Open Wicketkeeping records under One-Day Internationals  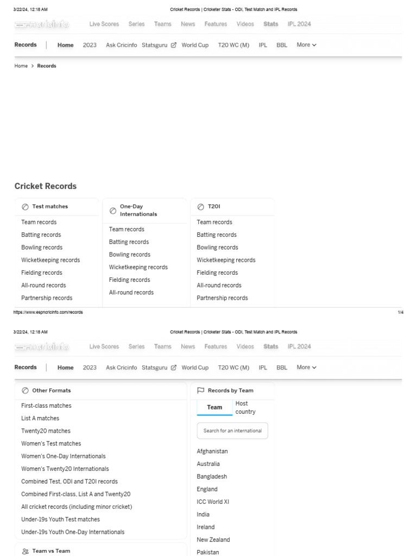[x=138, y=267]
